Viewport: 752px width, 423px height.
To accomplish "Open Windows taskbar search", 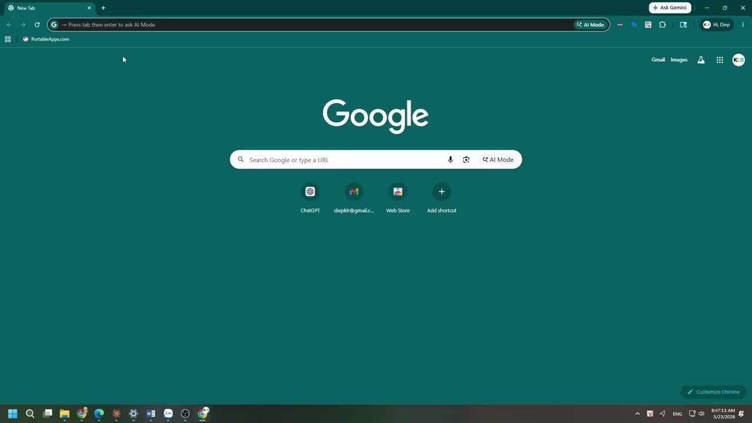I will pos(30,414).
